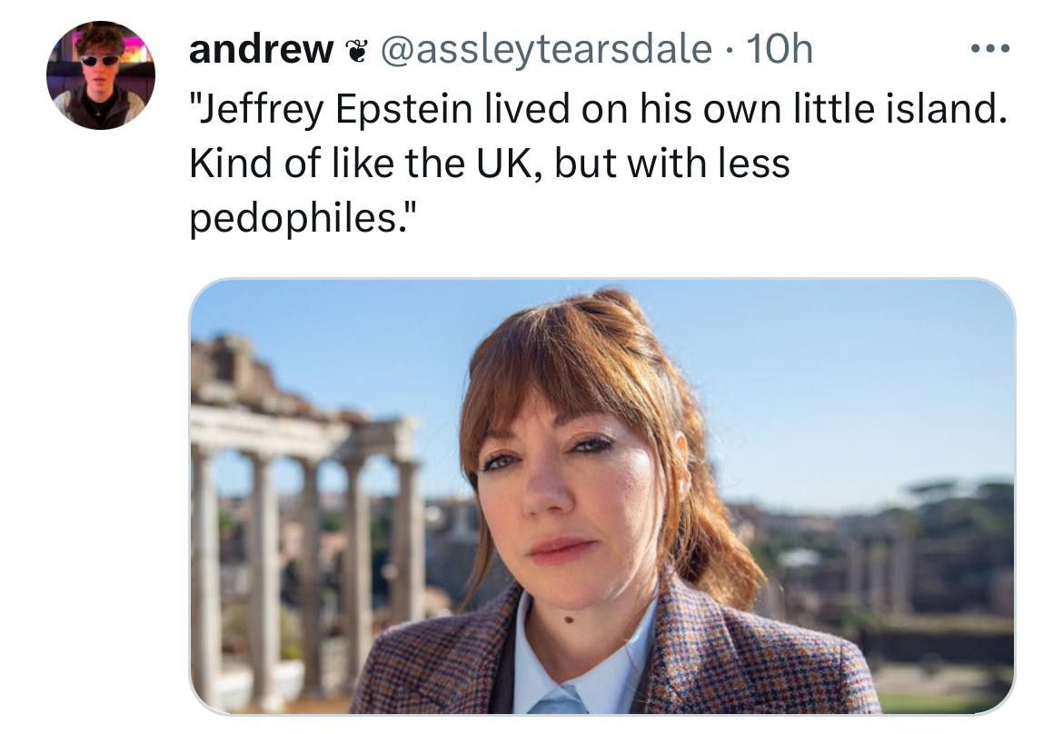Click the word "pedophiles." in the tweet
1063x734 pixels.
(300, 219)
